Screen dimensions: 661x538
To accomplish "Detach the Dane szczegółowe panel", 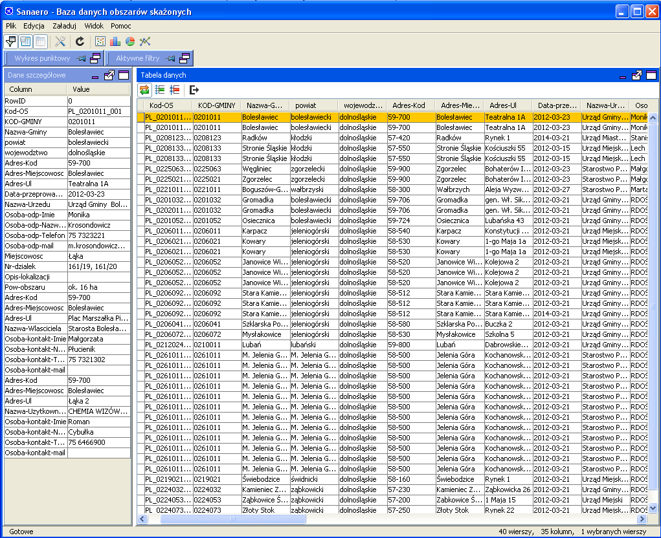I will [109, 75].
